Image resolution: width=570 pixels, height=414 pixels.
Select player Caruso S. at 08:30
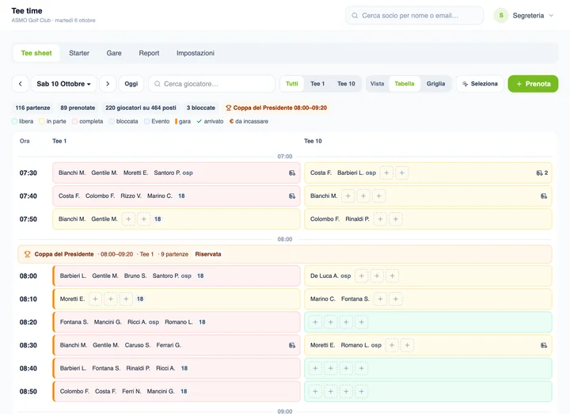(x=138, y=345)
